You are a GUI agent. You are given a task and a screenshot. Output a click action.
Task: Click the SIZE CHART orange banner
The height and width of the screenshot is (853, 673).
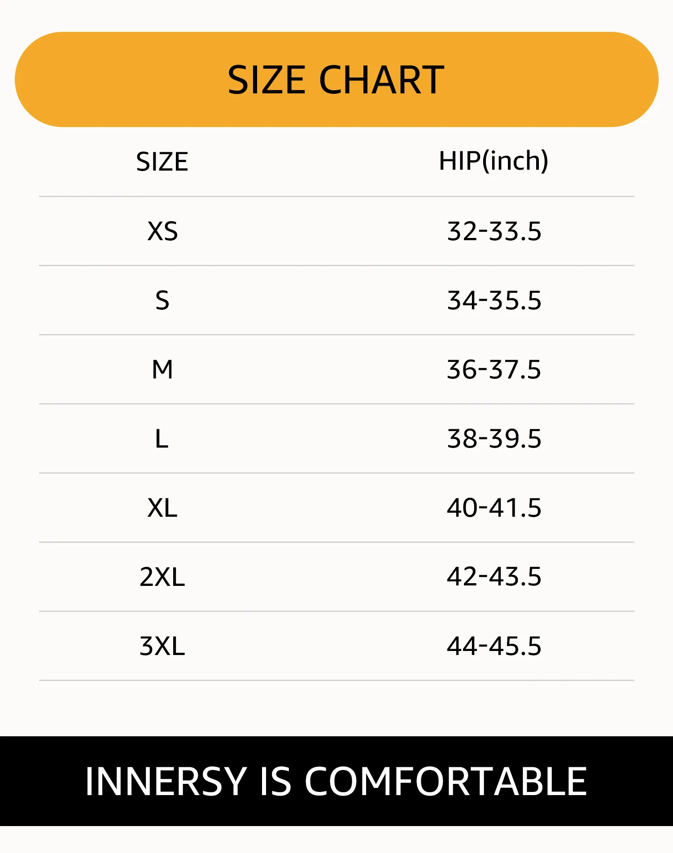[x=336, y=79]
